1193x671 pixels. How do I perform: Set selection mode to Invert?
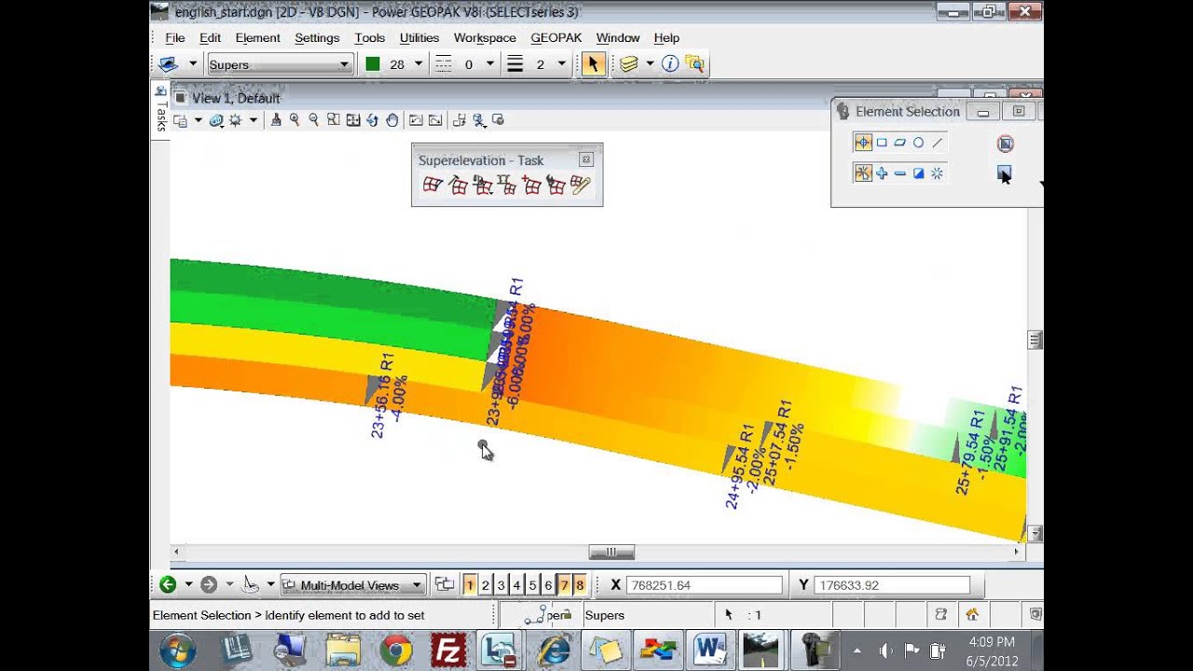click(x=919, y=173)
